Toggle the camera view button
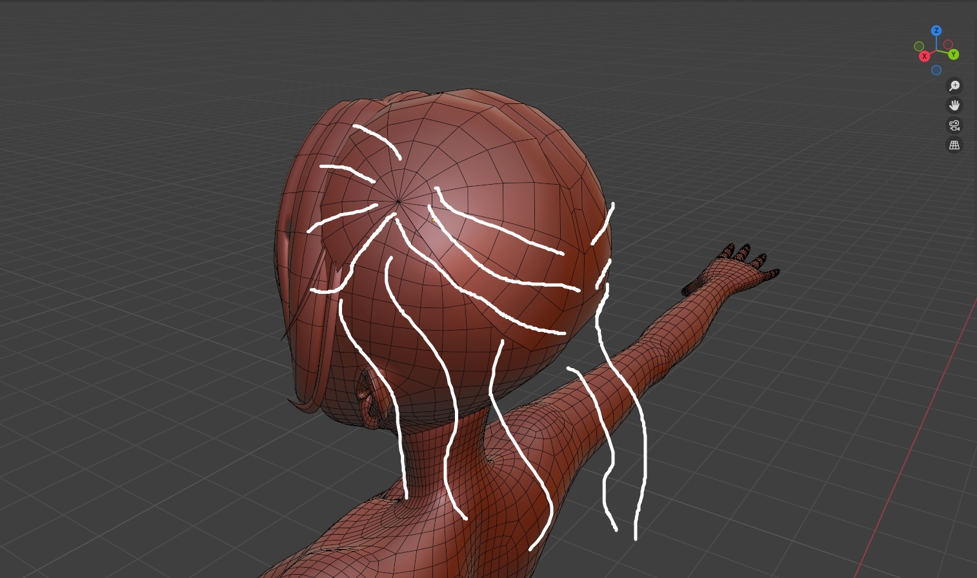 coord(954,125)
